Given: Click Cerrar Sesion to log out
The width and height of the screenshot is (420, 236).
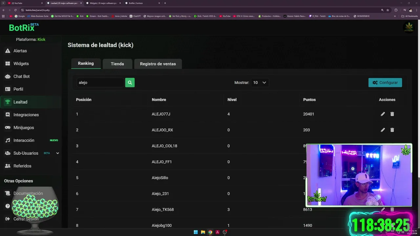Looking at the screenshot, I should point(26,219).
